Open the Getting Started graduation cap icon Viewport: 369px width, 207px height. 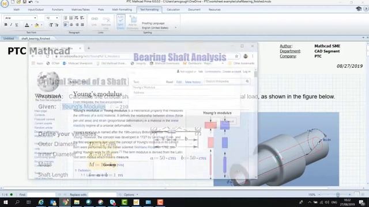tap(359, 9)
